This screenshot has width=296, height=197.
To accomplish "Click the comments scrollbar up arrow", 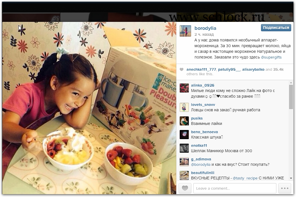I will click(x=291, y=83).
